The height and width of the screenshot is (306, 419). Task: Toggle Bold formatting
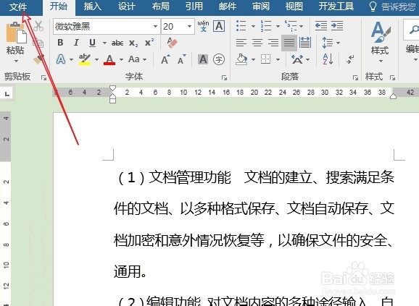coord(60,43)
